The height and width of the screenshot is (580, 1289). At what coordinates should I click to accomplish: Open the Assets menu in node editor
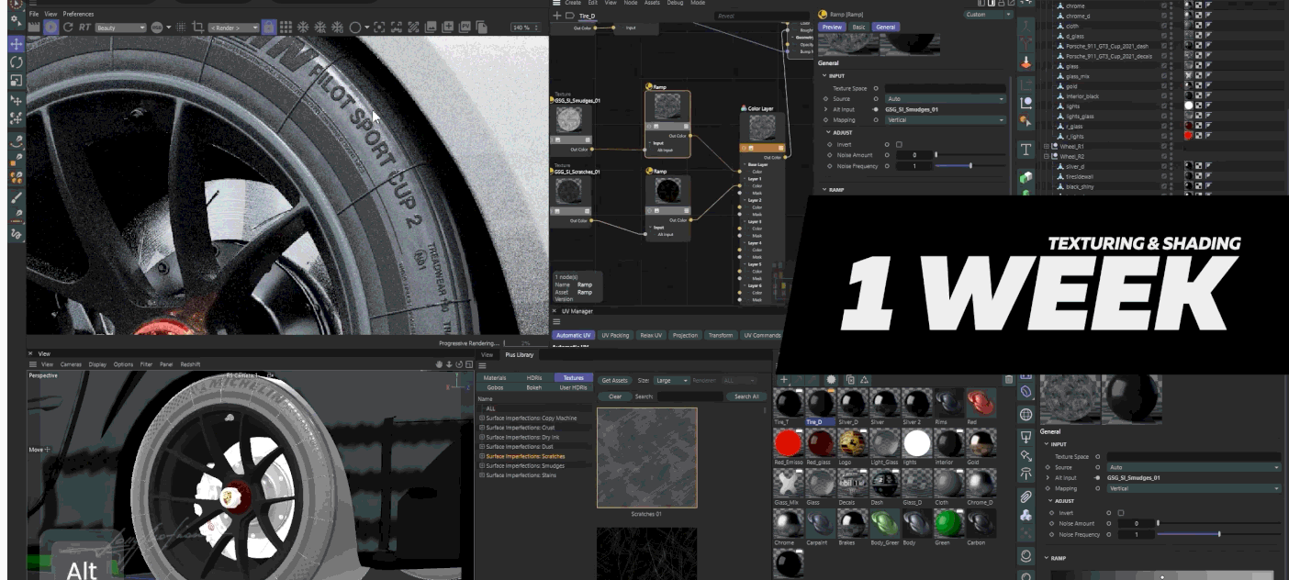pos(652,3)
